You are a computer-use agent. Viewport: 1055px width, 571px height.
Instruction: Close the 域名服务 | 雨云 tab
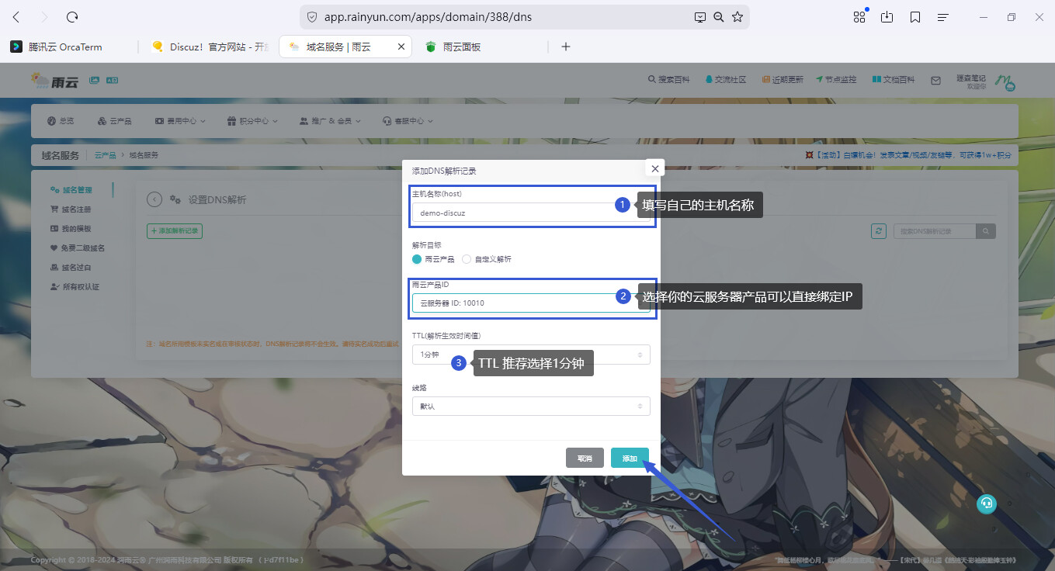pyautogui.click(x=401, y=47)
